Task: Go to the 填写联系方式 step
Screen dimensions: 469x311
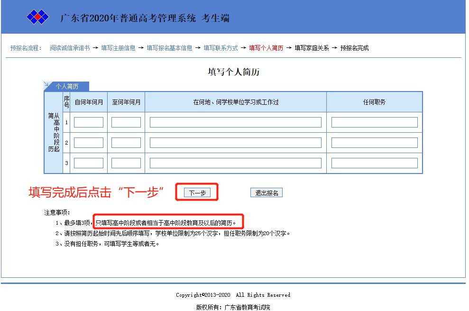Action: 221,48
